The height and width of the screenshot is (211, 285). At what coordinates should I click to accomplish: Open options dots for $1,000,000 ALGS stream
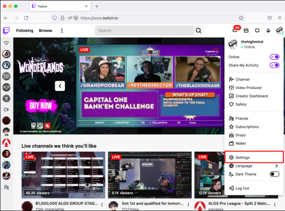pyautogui.click(x=102, y=204)
